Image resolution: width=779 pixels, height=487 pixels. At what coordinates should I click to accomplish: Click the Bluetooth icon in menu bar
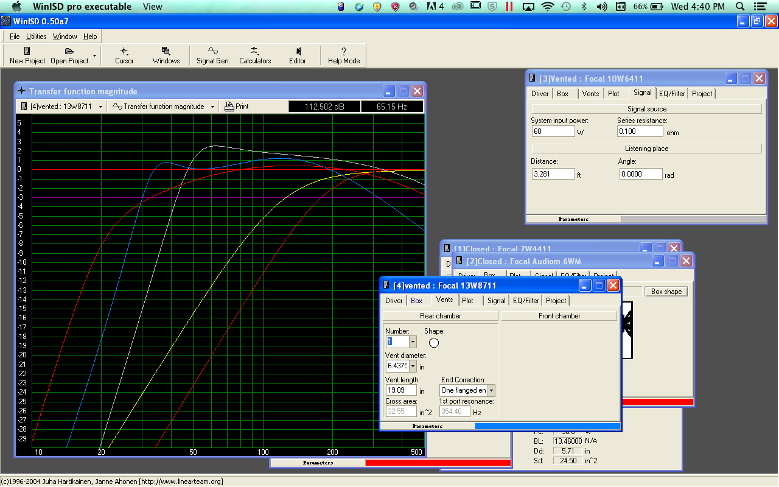[x=584, y=7]
